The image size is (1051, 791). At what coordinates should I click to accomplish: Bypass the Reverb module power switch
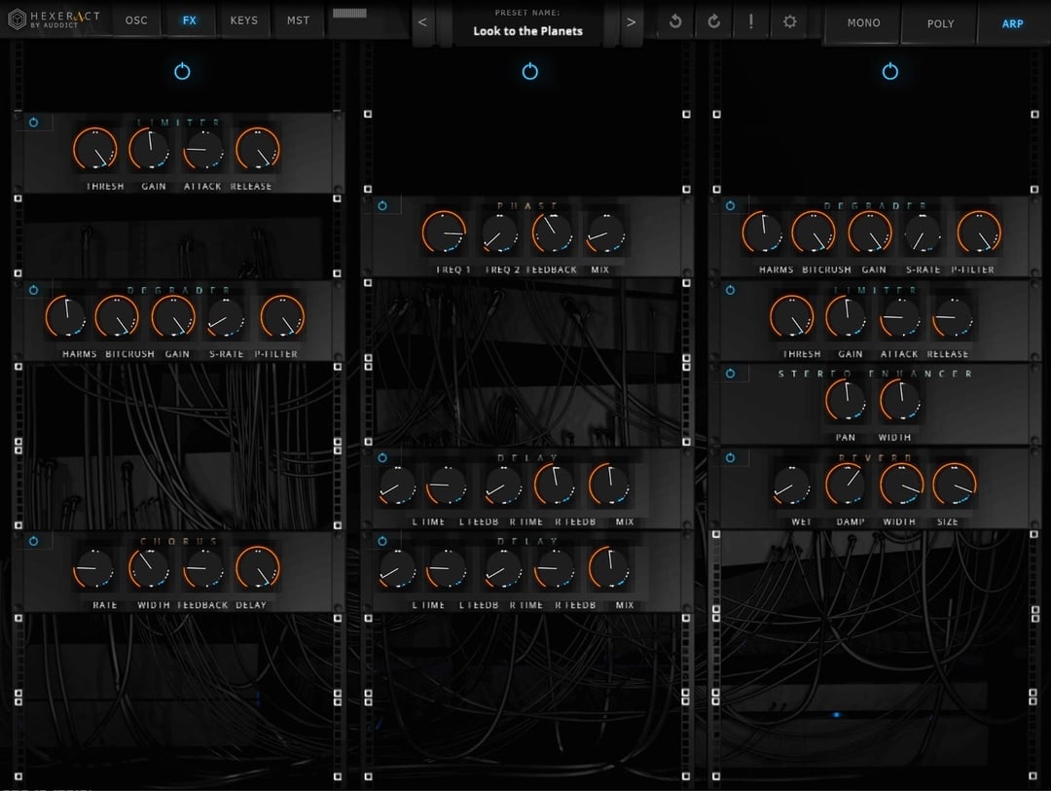[x=730, y=457]
